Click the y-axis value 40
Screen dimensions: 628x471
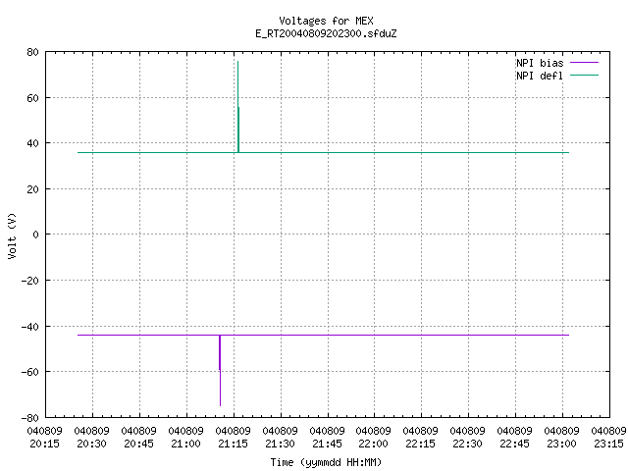(32, 143)
